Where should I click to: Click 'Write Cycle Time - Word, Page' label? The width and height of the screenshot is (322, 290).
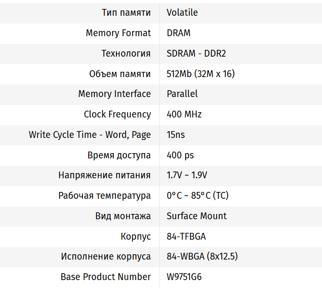(90, 135)
